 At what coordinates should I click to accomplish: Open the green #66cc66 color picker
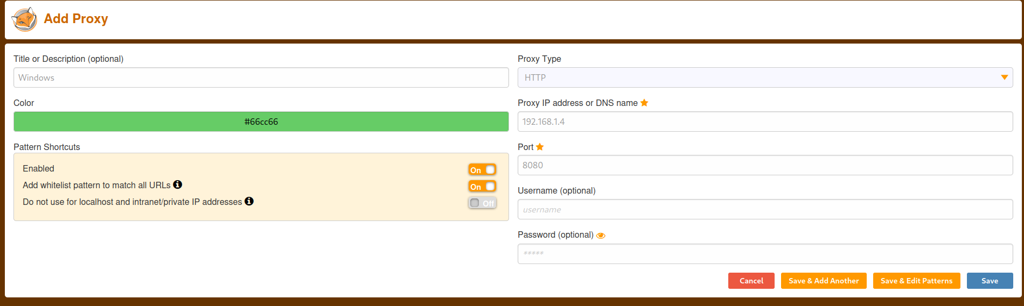261,122
